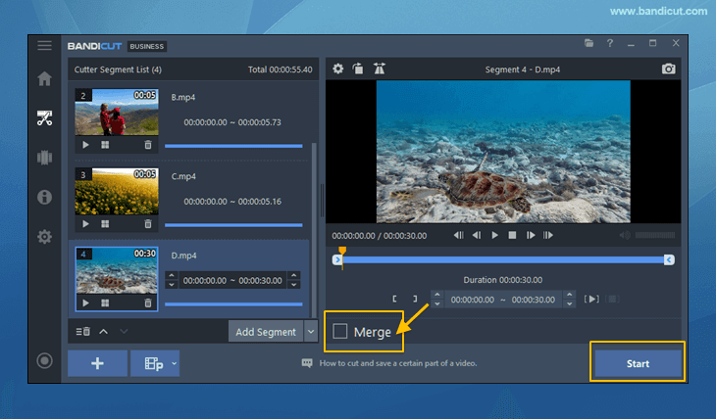Click the help question mark icon
This screenshot has width=716, height=419.
(610, 44)
